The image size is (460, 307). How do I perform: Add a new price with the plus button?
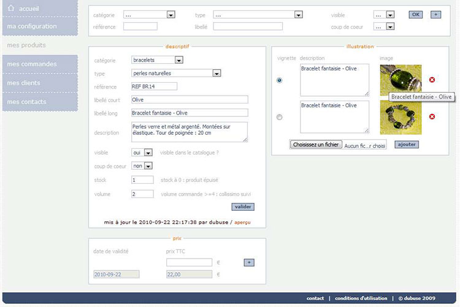248,262
